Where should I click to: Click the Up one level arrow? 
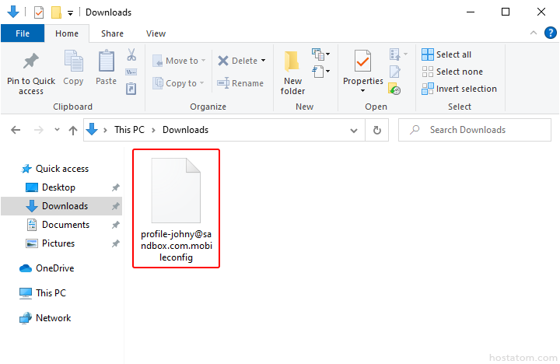pos(73,131)
